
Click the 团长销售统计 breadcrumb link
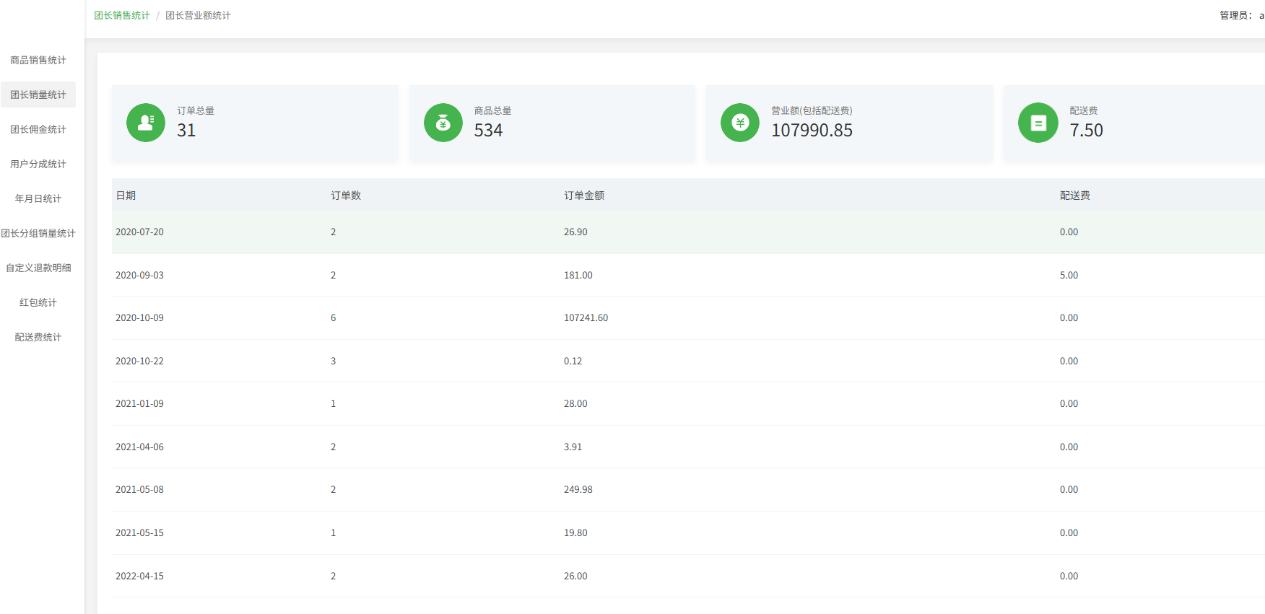tap(122, 15)
